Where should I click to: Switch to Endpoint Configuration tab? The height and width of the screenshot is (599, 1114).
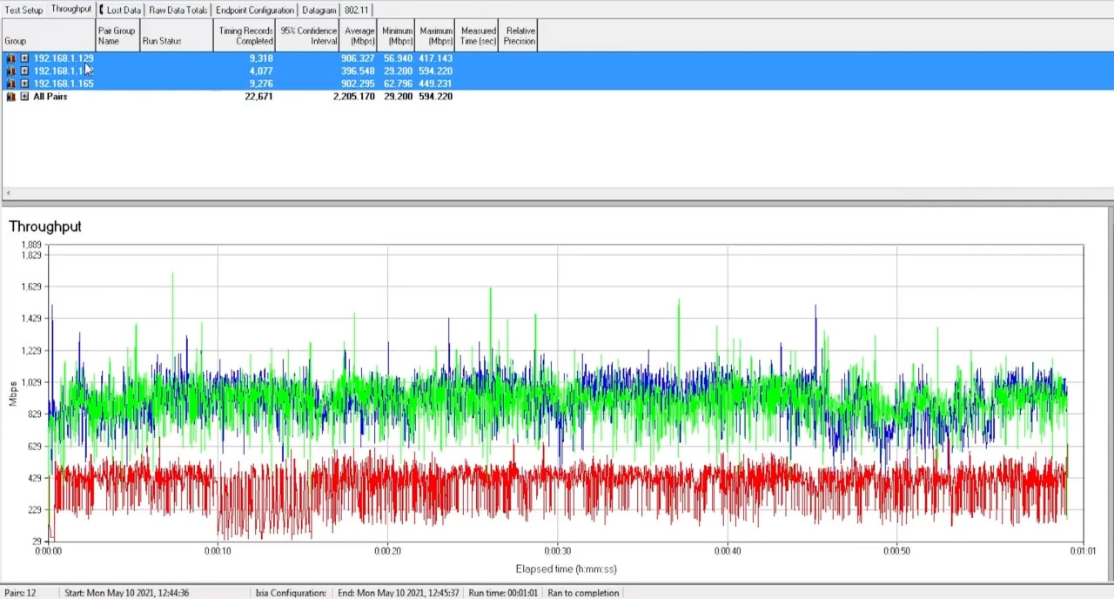tap(254, 10)
